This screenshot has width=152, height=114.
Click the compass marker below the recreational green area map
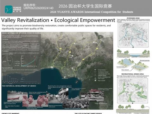point(133,103)
